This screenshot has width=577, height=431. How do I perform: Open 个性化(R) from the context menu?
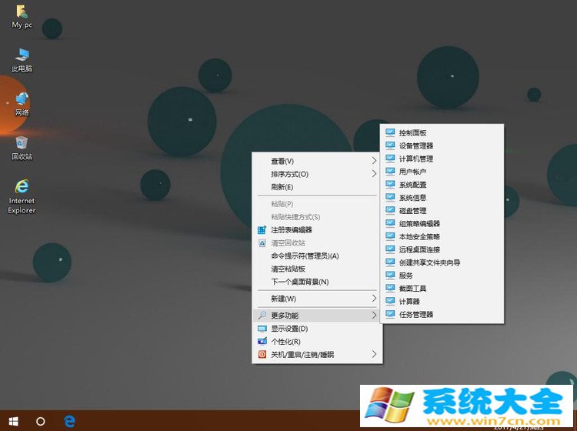point(317,342)
